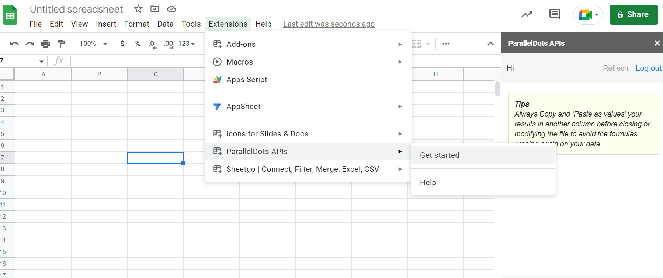Expand Icons for Slides & Docs submenu arrow
The image size is (663, 278).
coord(400,133)
